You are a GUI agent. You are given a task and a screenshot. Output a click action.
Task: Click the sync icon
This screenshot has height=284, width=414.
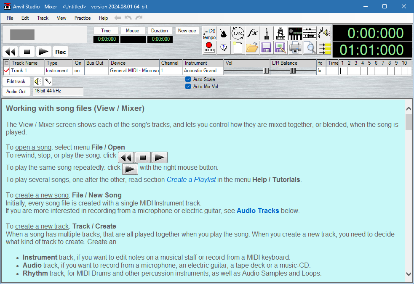click(238, 34)
